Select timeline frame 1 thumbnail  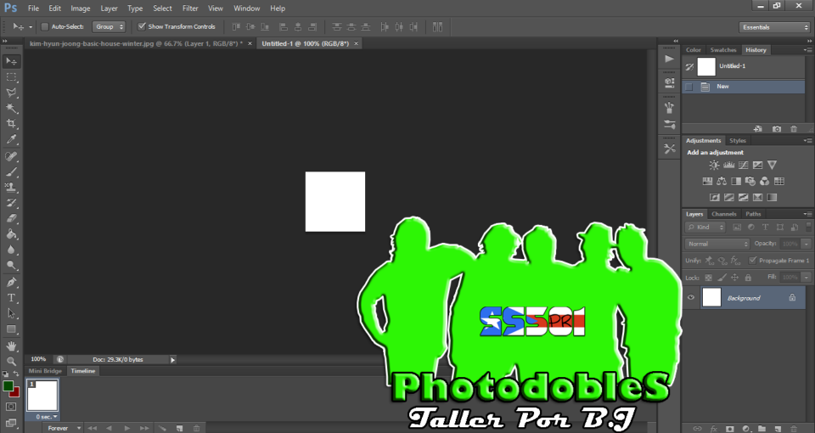pos(42,396)
